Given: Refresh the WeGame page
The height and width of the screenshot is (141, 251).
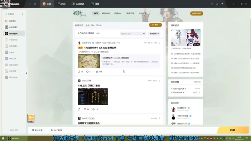Looking at the screenshot, I should click(x=35, y=4).
